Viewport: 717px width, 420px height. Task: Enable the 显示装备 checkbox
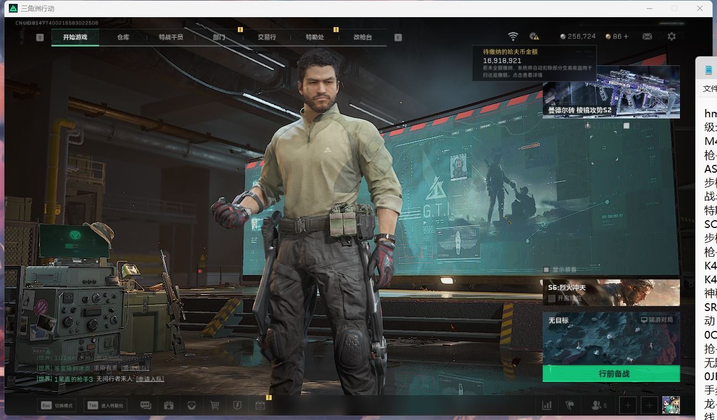coord(547,269)
